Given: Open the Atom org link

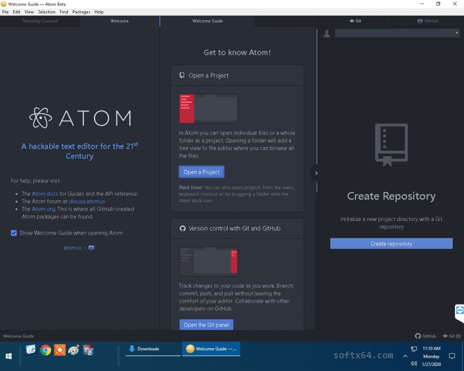Looking at the screenshot, I should point(43,209).
